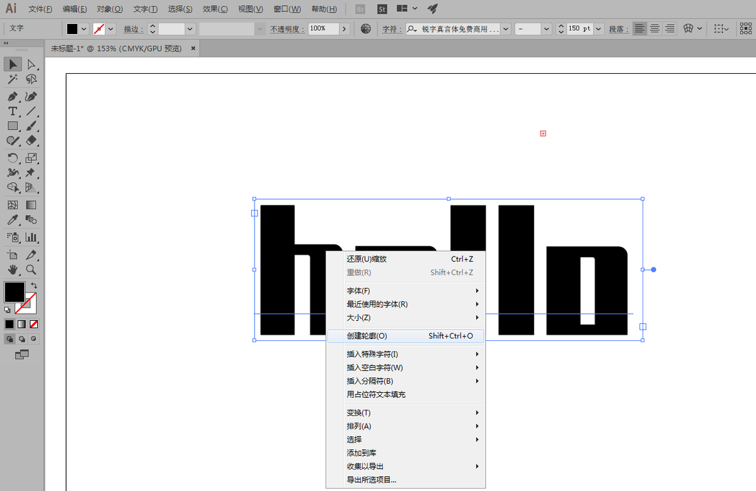The image size is (756, 491).
Task: Select the Lasso tool
Action: coord(31,79)
